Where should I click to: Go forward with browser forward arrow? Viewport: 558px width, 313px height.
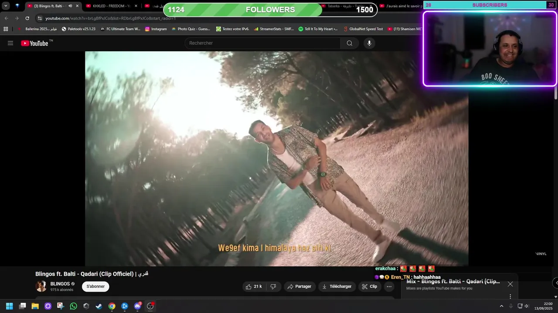tap(17, 18)
